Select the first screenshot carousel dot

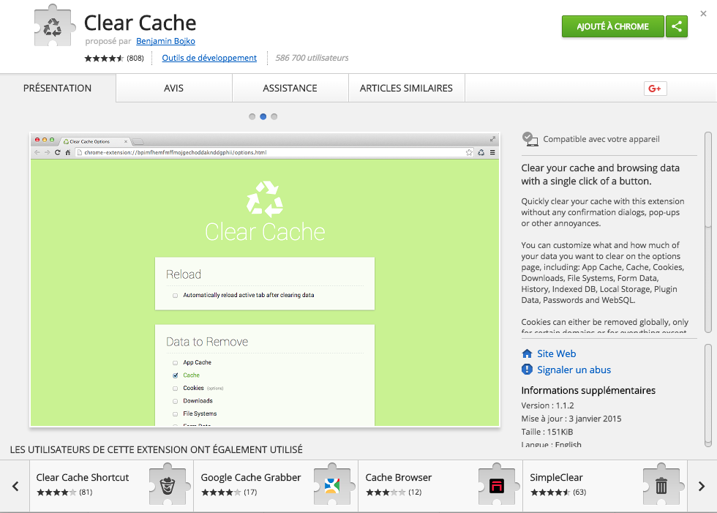(x=252, y=116)
